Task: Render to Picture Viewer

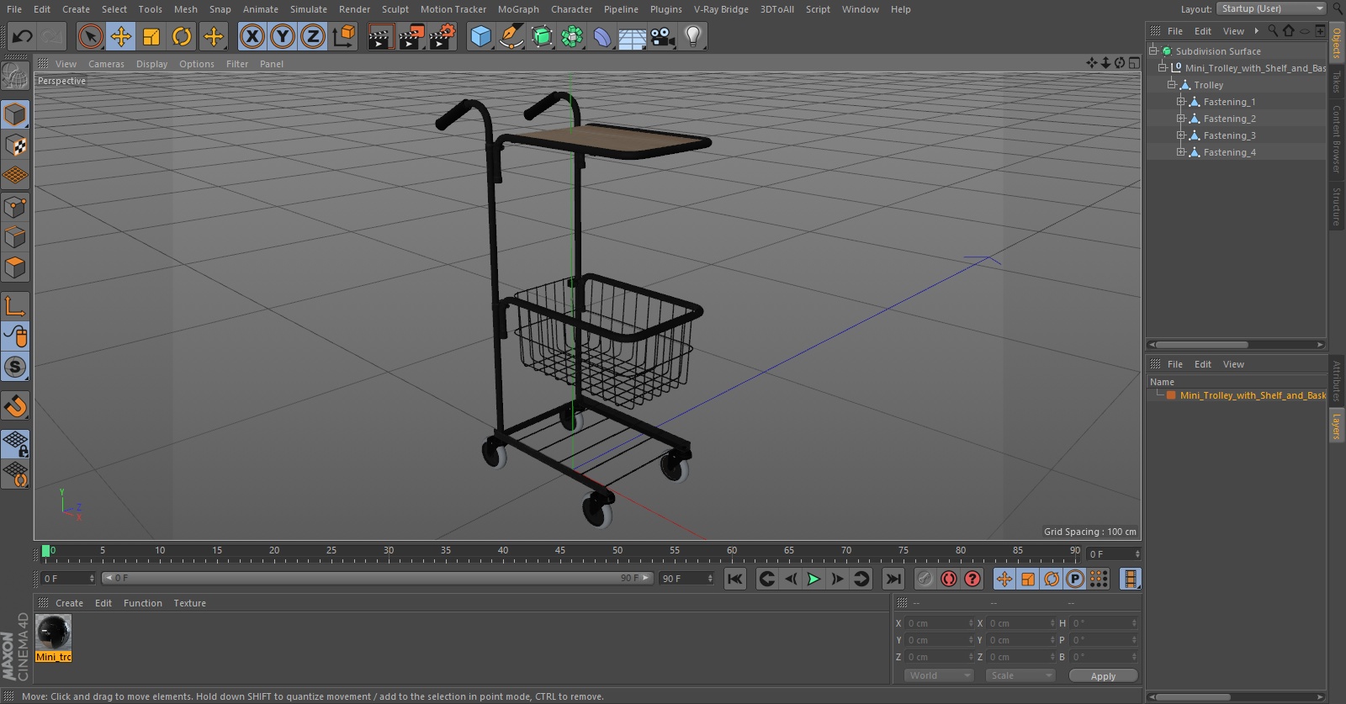Action: [411, 36]
